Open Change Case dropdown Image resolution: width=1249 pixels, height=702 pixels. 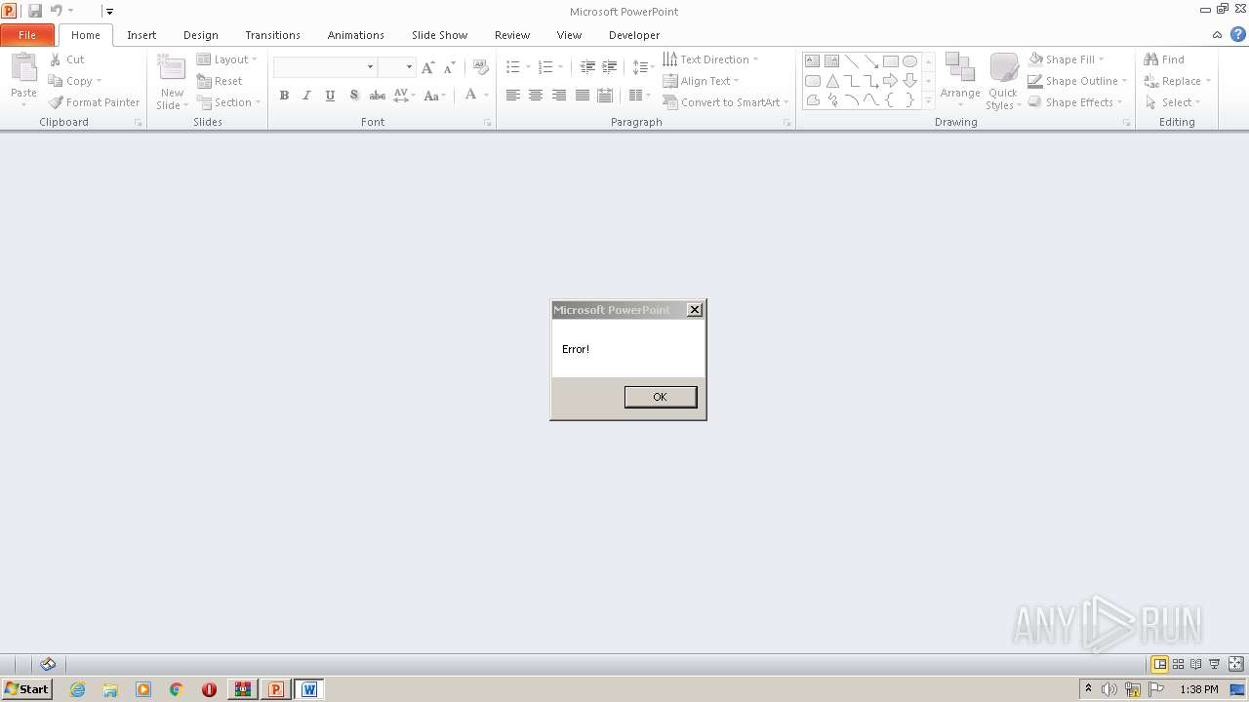(x=435, y=96)
